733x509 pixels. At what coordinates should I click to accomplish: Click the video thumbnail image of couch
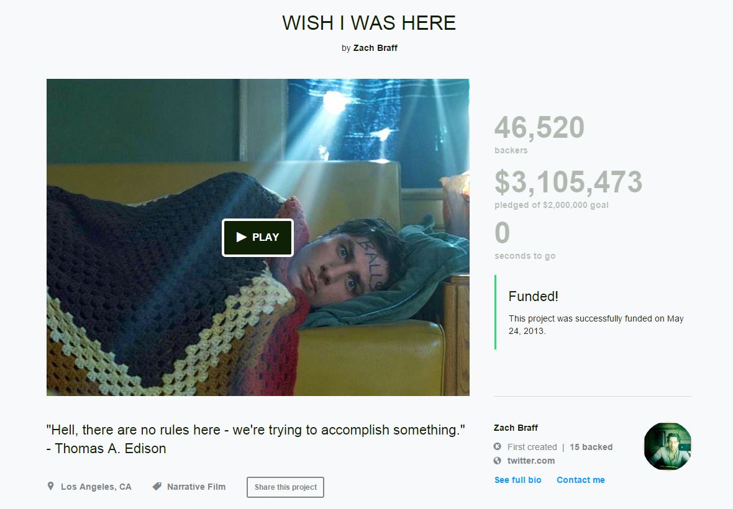[258, 237]
